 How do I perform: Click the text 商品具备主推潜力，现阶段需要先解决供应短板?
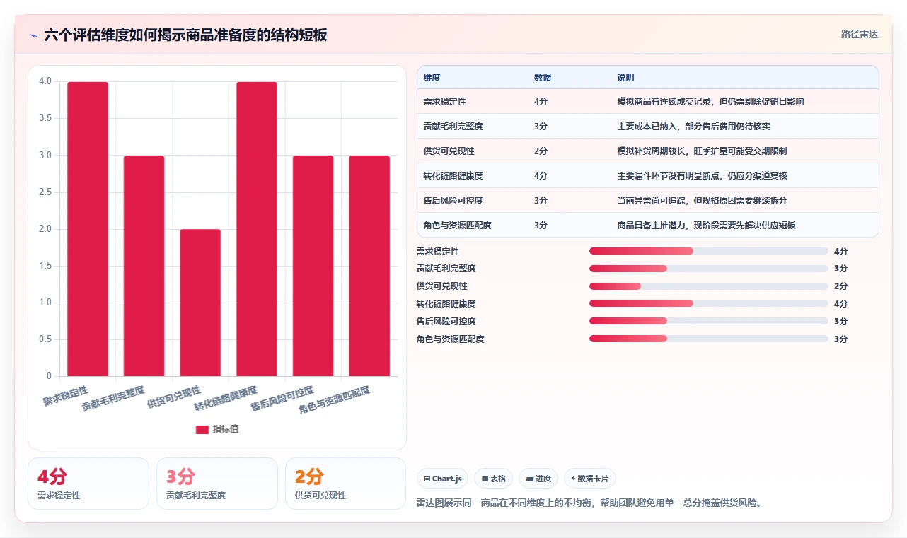coord(706,226)
